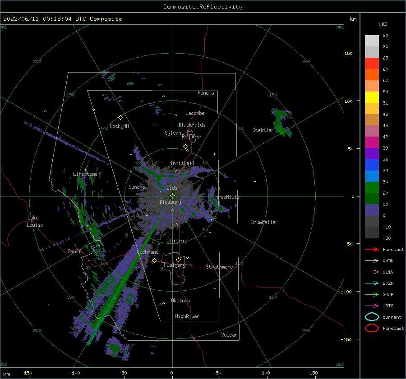Pick the red 60-65 dBZ color band
The width and height of the screenshot is (406, 379).
pos(372,64)
